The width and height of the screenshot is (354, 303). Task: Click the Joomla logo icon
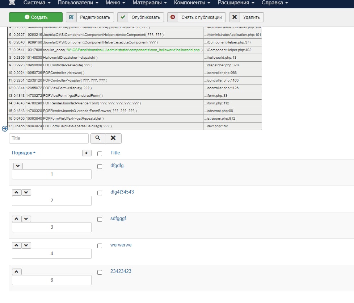pyautogui.click(x=12, y=3)
